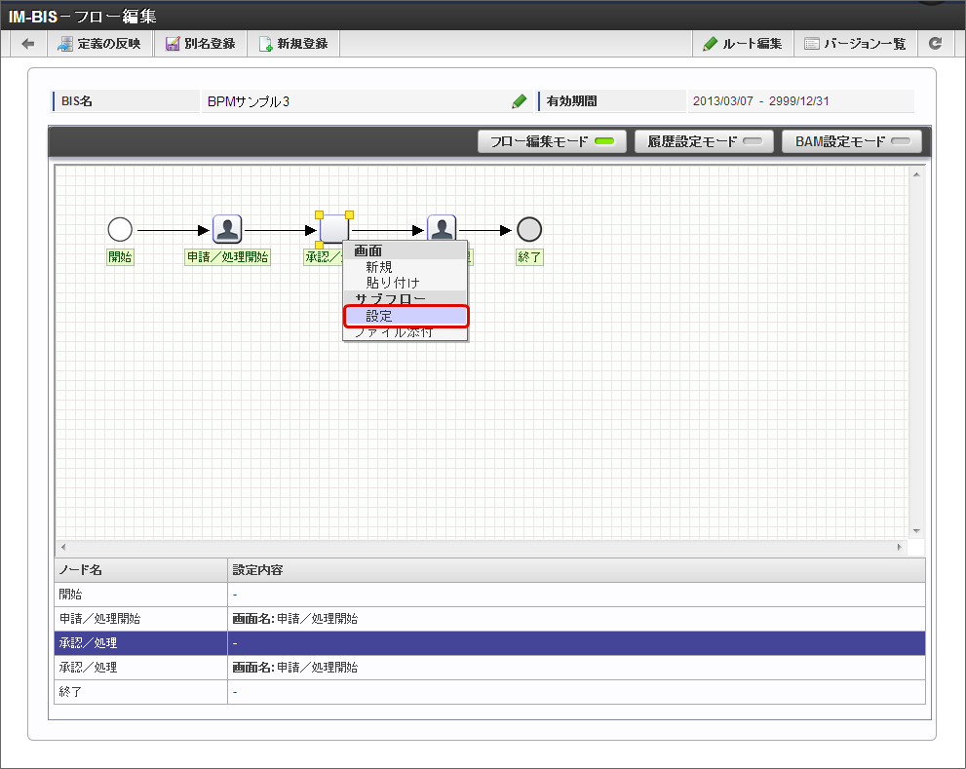Click the back arrow icon in toolbar
Screen dimensions: 966x769
[x=27, y=44]
